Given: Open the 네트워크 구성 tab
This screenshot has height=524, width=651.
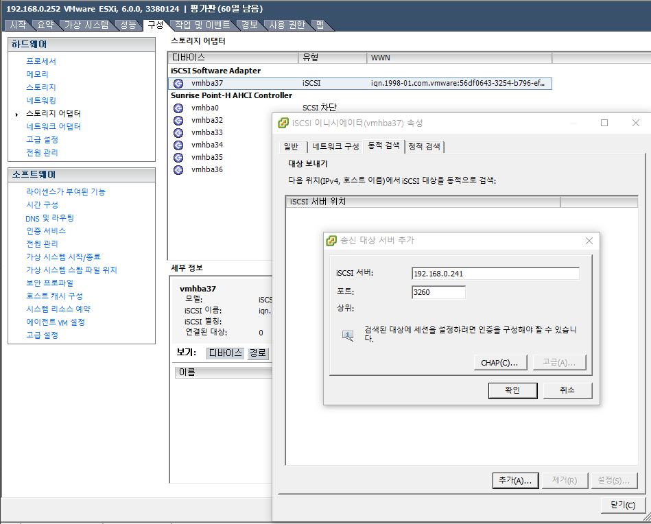Looking at the screenshot, I should click(x=335, y=147).
